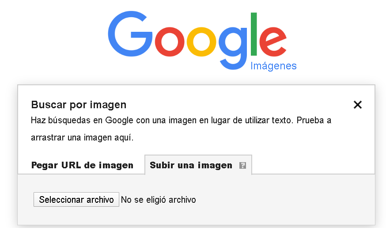Click the blue capital G of logo

coord(130,34)
